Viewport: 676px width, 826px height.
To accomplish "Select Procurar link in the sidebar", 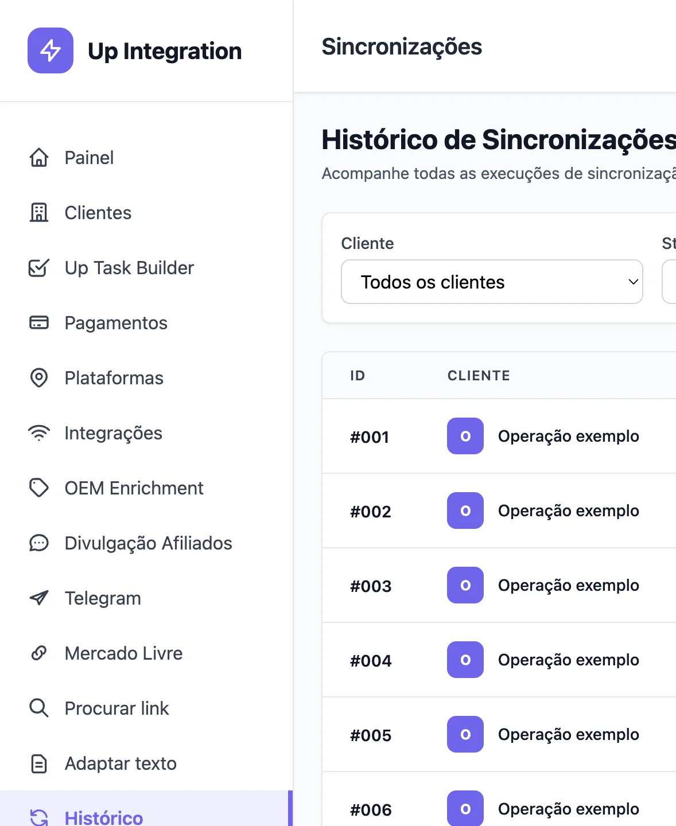I will (146, 708).
